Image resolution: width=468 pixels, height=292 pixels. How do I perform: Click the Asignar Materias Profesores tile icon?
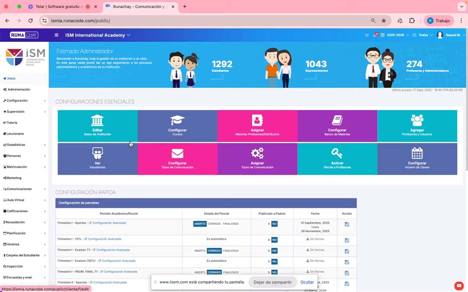click(257, 120)
